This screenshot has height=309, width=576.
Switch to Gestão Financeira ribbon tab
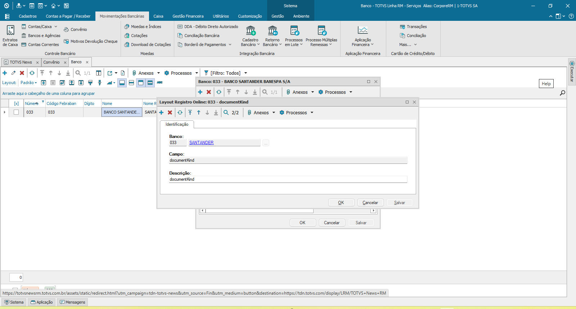click(188, 16)
